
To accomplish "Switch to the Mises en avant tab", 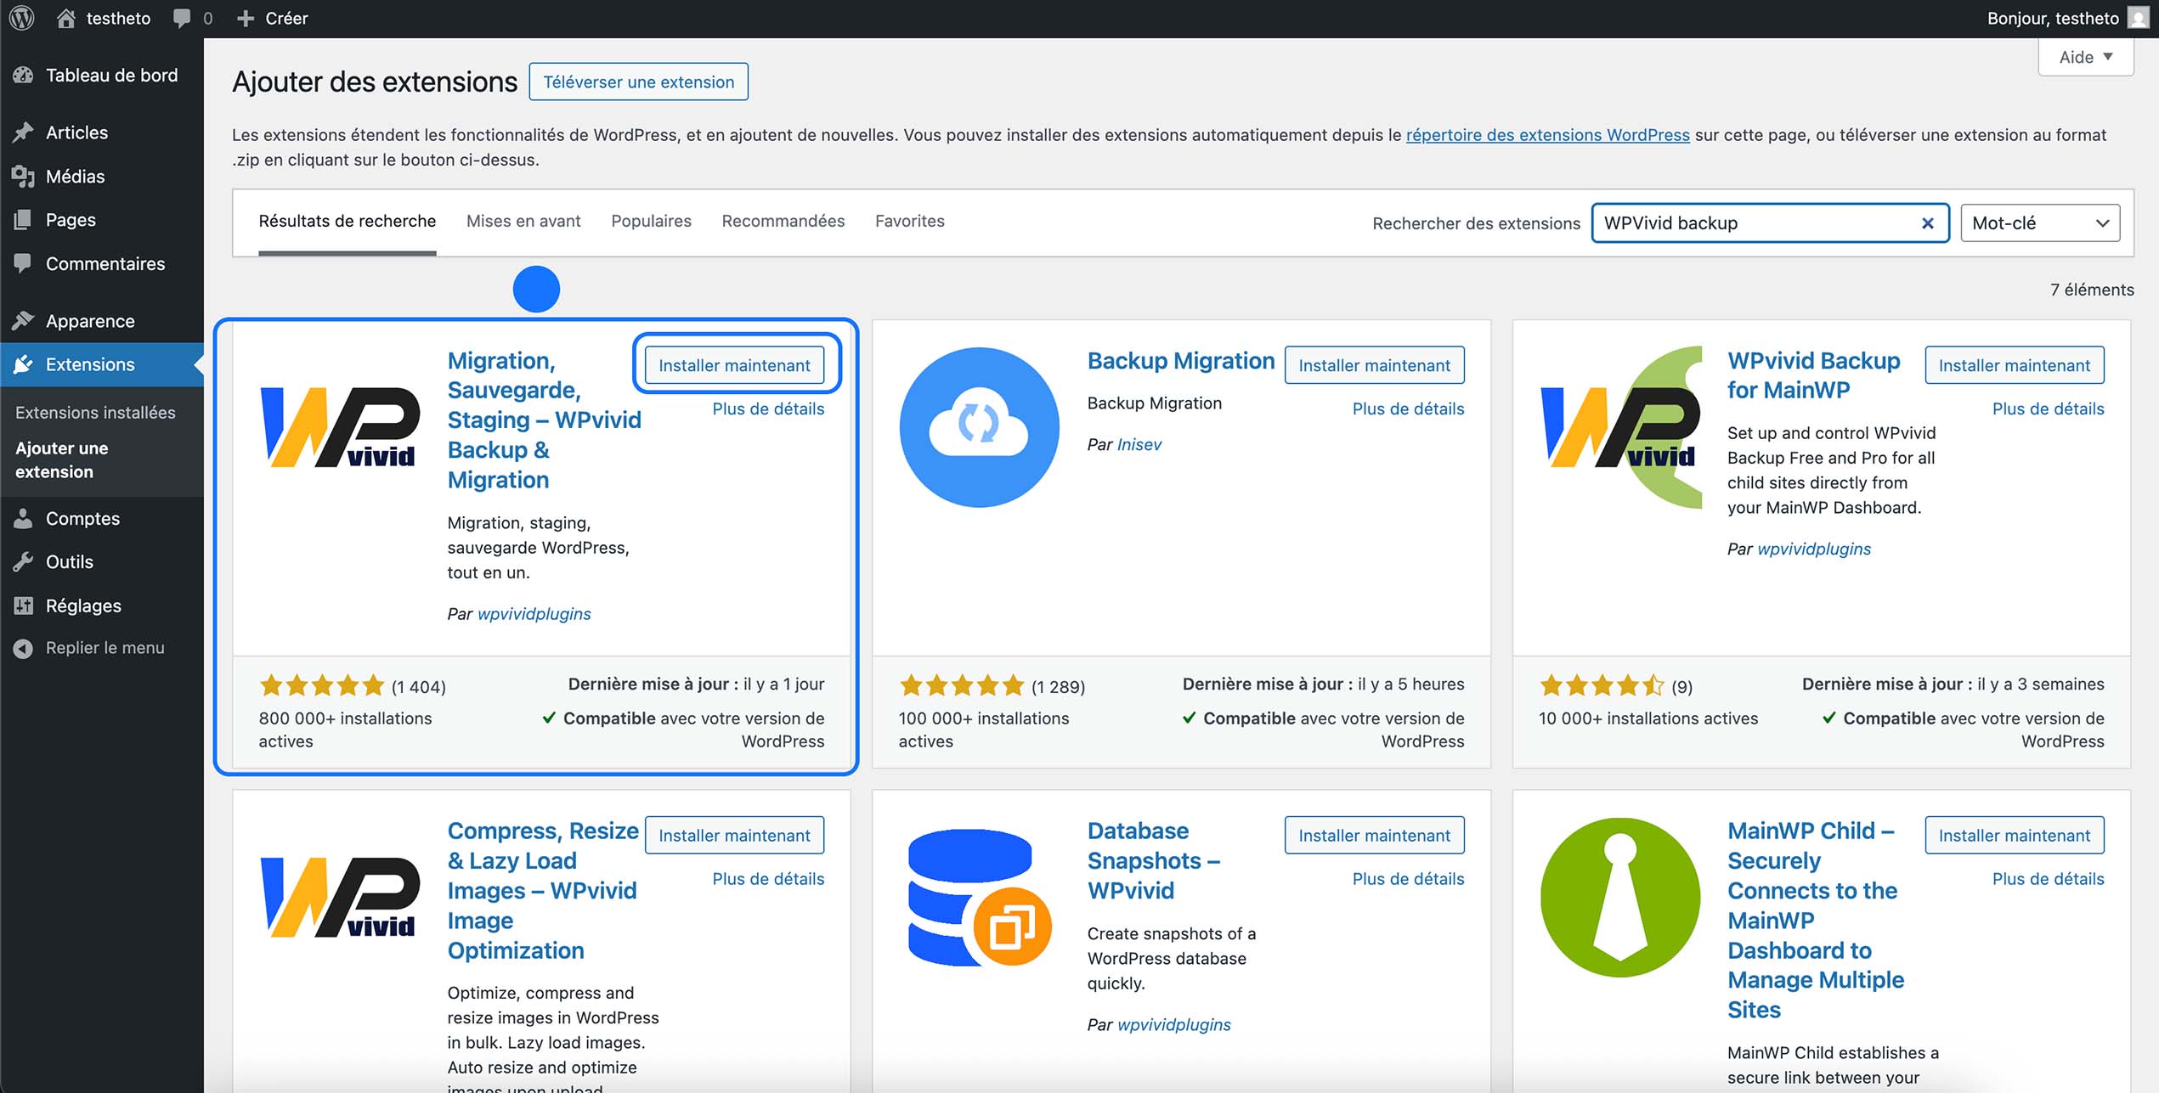I will [x=523, y=221].
